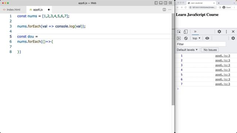
Task: Click line number 5 in editor
Action: click(x=11, y=37)
